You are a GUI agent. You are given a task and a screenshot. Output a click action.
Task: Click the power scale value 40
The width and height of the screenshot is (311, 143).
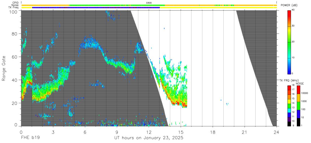[x=293, y=10]
